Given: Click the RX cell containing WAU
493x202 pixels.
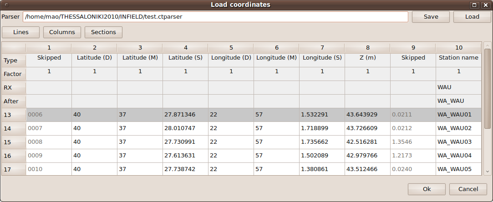Looking at the screenshot, I should click(458, 87).
